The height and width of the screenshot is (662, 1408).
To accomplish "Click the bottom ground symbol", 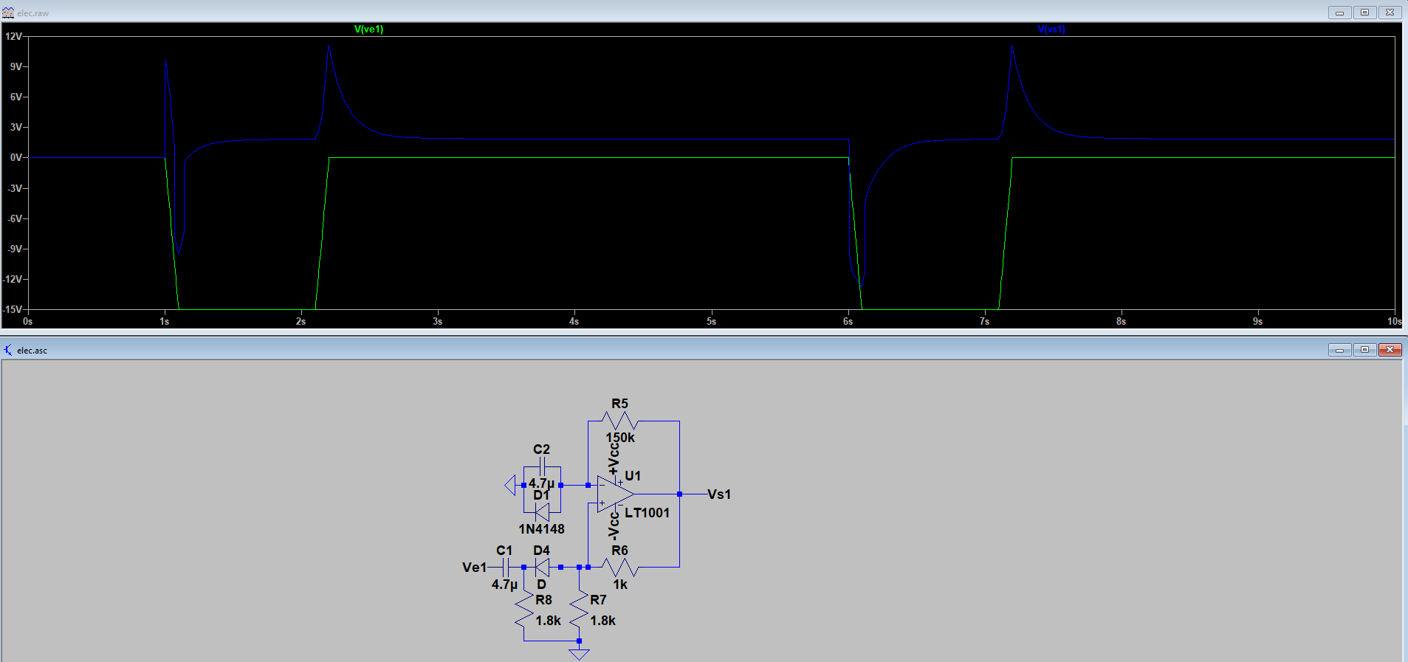I will pyautogui.click(x=579, y=654).
